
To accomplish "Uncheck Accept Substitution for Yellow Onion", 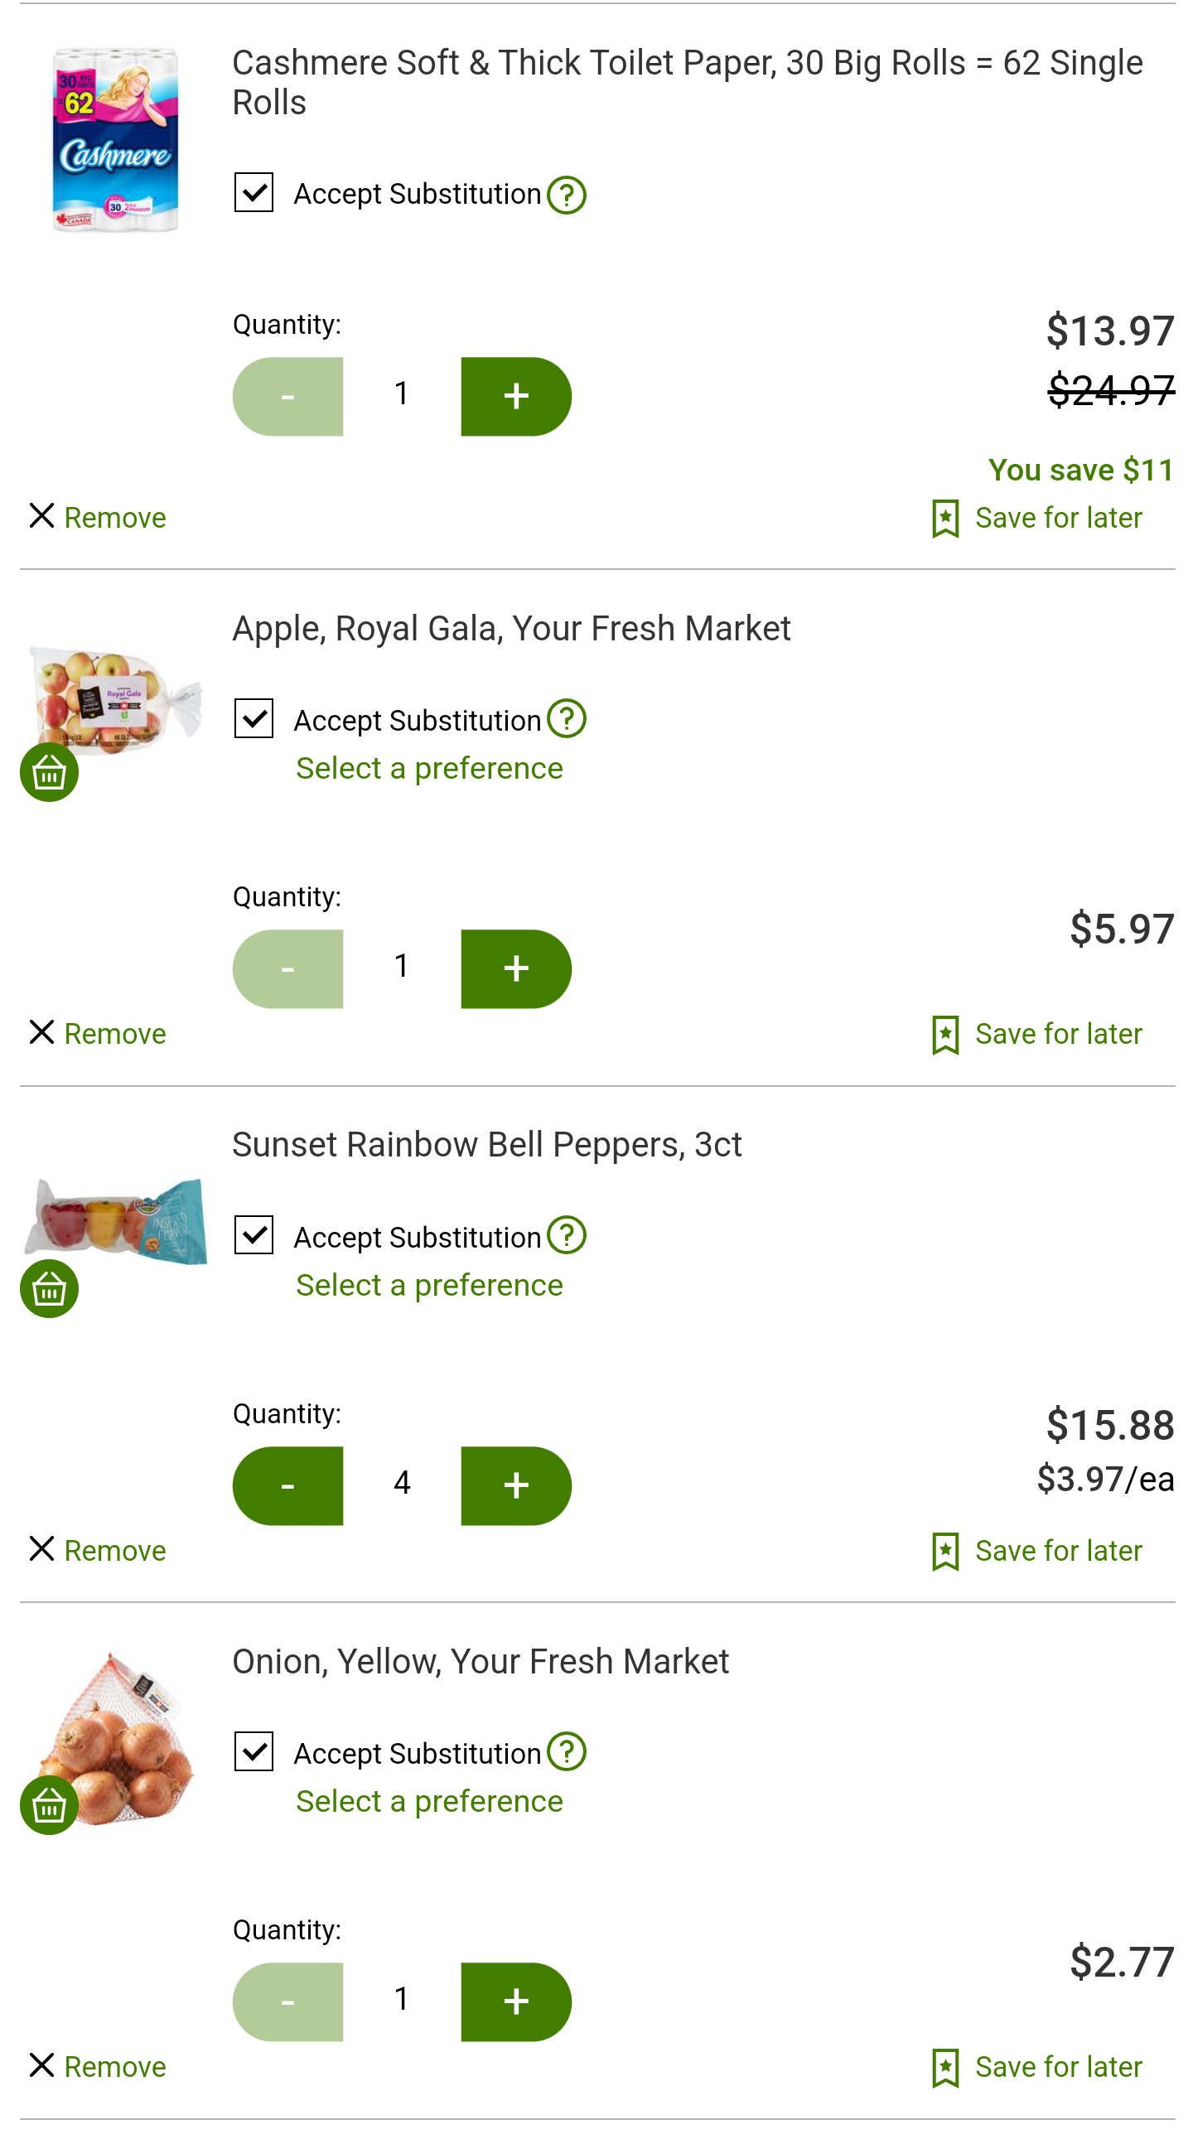I will (x=254, y=1751).
